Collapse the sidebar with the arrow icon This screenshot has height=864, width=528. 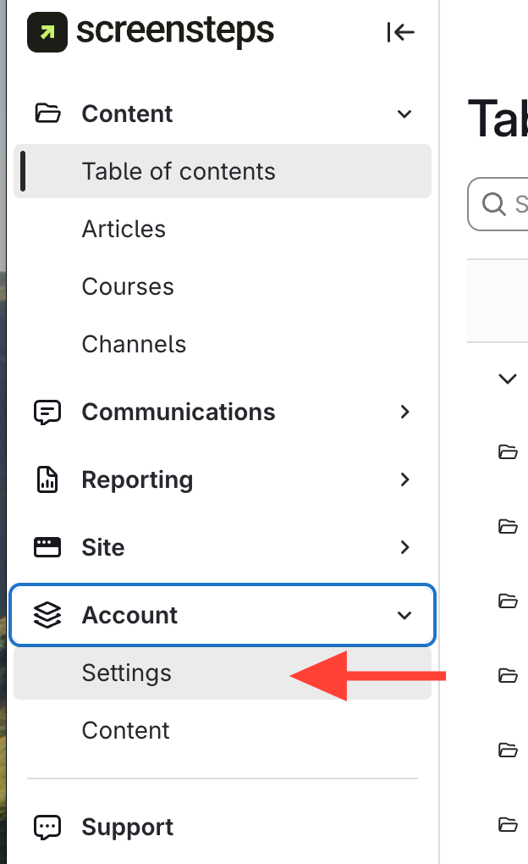pyautogui.click(x=400, y=33)
